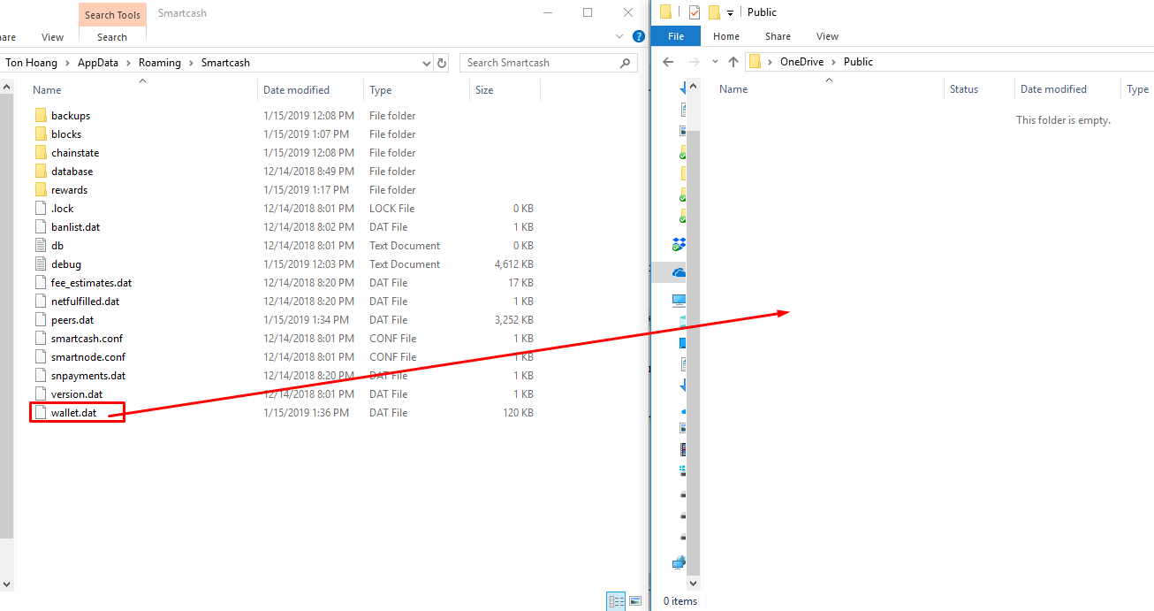Click the Properties icon in Public title bar
Screen dimensions: 1154x611
[x=694, y=12]
